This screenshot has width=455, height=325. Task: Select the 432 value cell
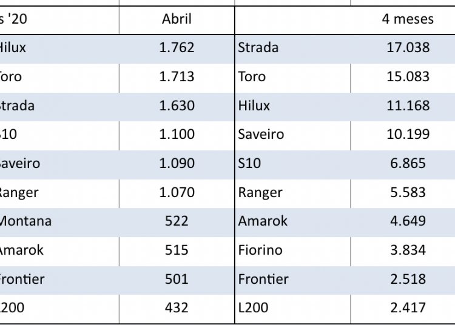click(177, 307)
